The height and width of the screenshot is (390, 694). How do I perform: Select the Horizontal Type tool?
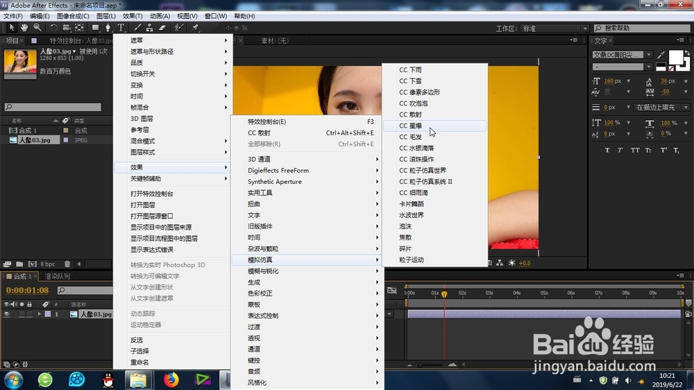pyautogui.click(x=121, y=28)
